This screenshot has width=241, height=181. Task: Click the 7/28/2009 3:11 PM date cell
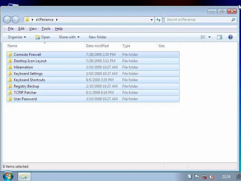point(101,61)
